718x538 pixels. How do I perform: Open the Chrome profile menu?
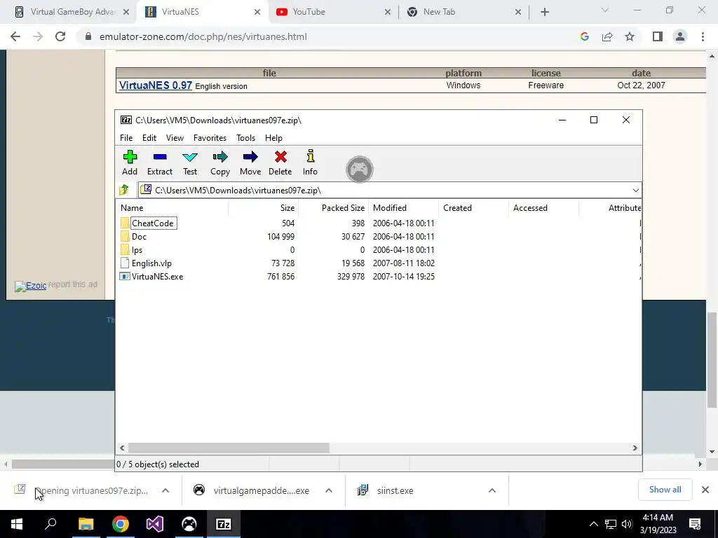pyautogui.click(x=680, y=36)
